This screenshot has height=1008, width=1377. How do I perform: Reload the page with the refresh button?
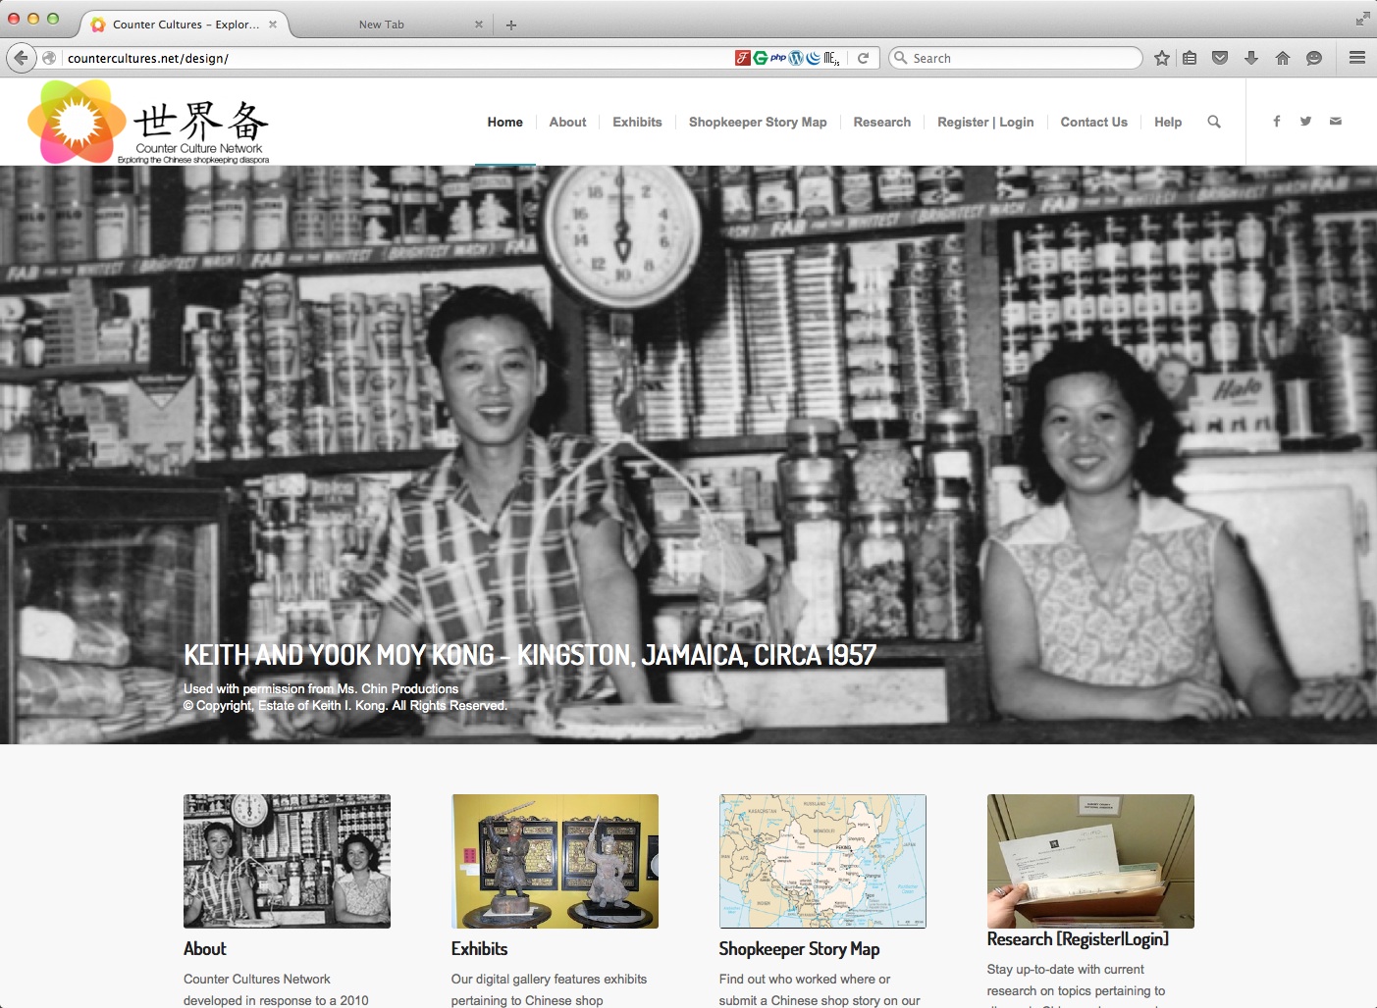pos(863,58)
